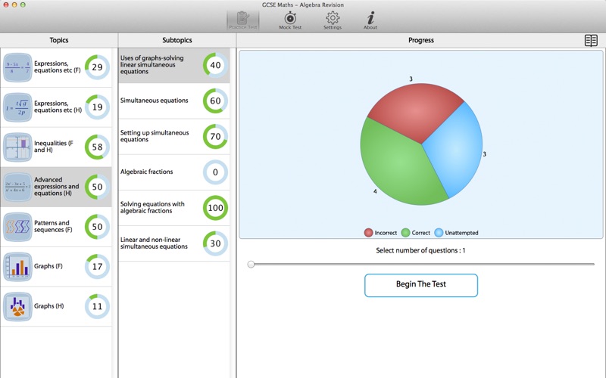The height and width of the screenshot is (378, 606).
Task: Click the Select number of questions label
Action: pyautogui.click(x=420, y=250)
